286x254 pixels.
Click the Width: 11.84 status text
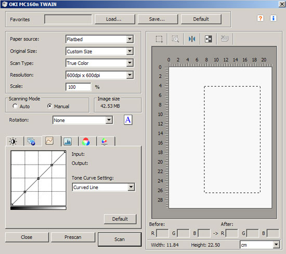(165, 245)
